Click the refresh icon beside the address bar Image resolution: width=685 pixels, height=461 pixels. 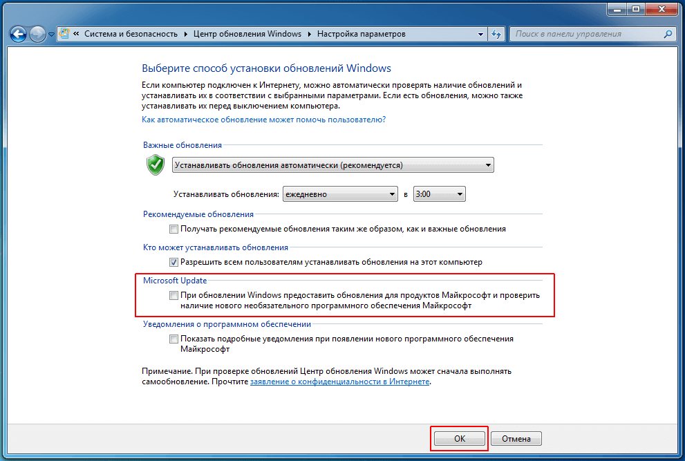pyautogui.click(x=496, y=33)
